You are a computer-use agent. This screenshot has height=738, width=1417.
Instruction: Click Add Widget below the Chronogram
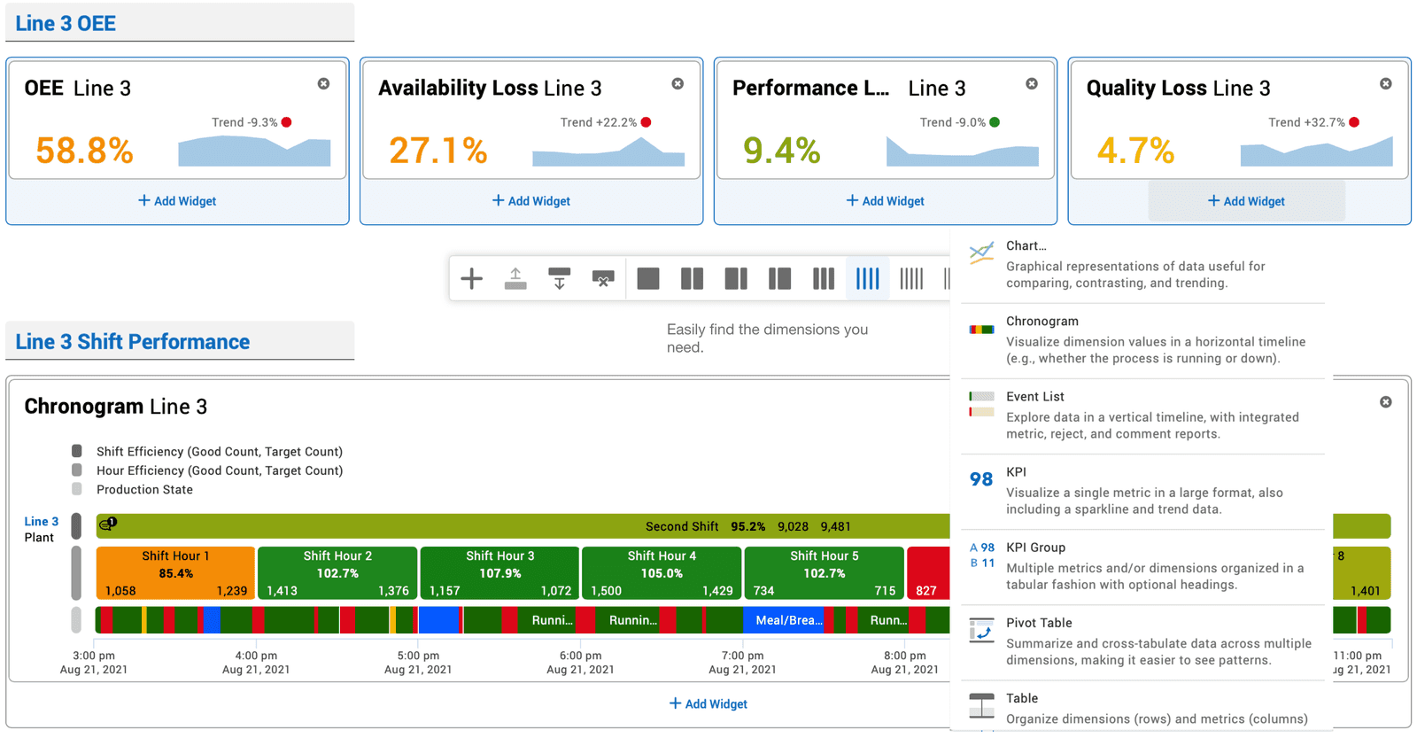(708, 703)
